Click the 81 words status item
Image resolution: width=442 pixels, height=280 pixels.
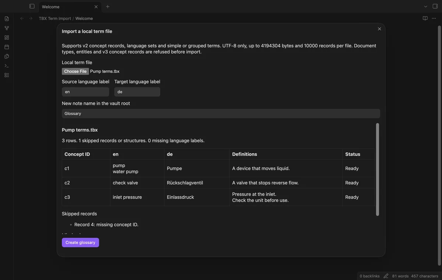[x=400, y=276]
